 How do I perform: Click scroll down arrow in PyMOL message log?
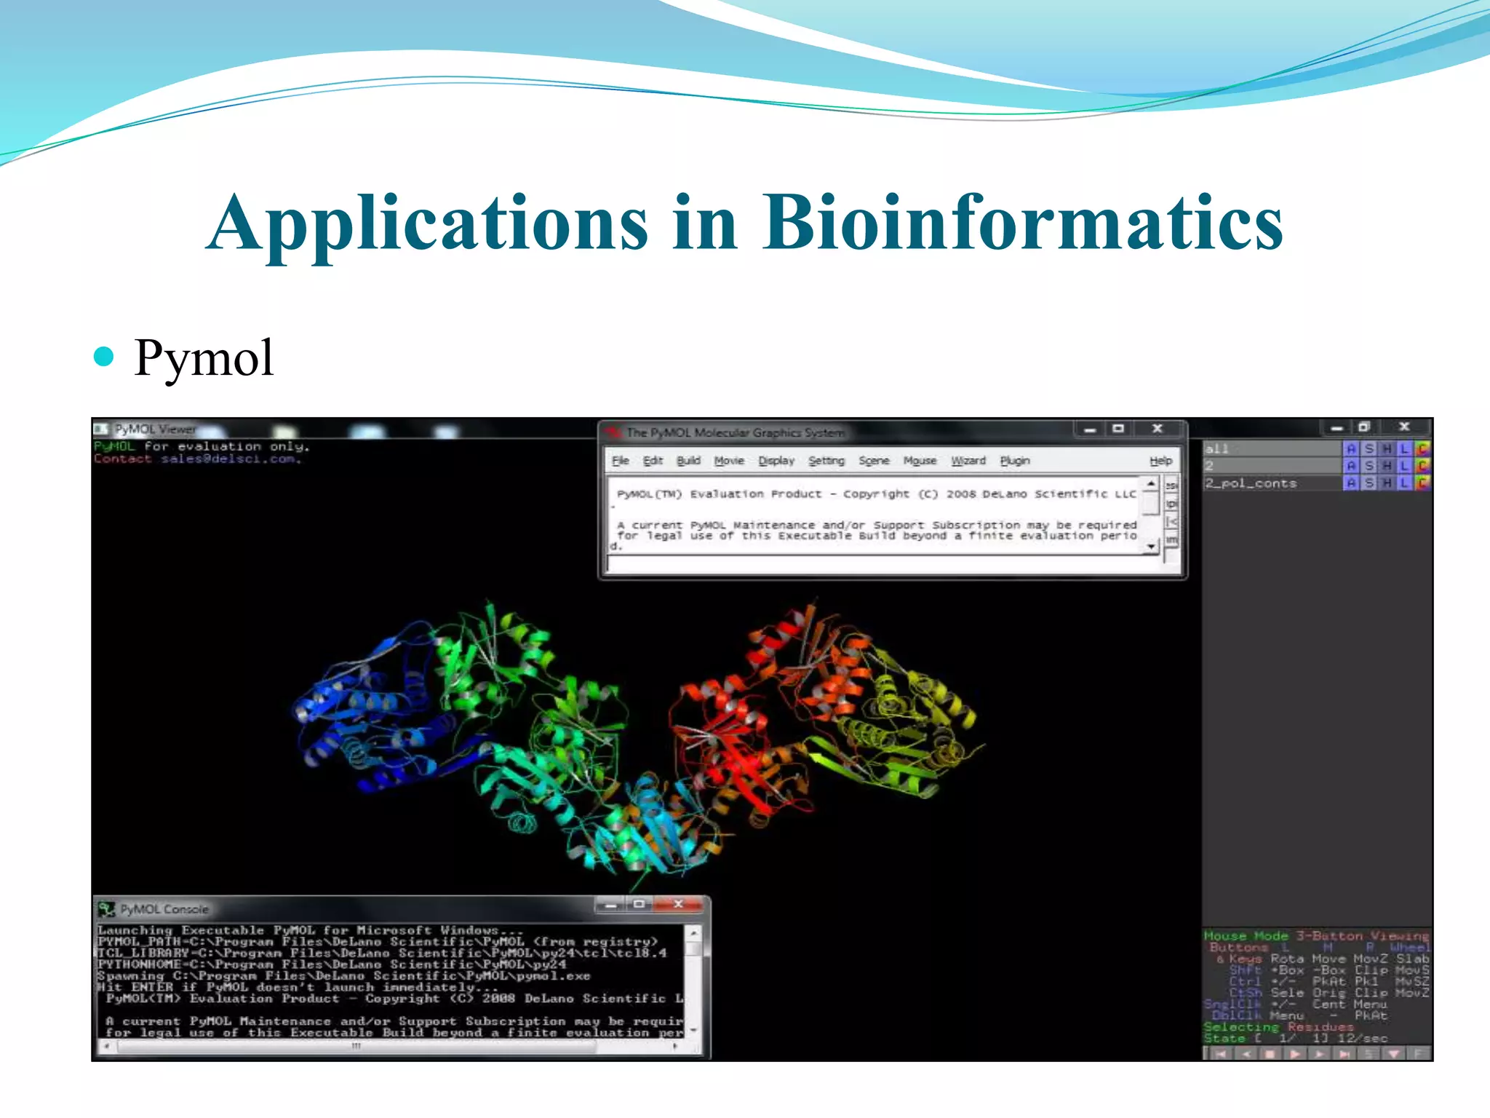(x=1150, y=546)
